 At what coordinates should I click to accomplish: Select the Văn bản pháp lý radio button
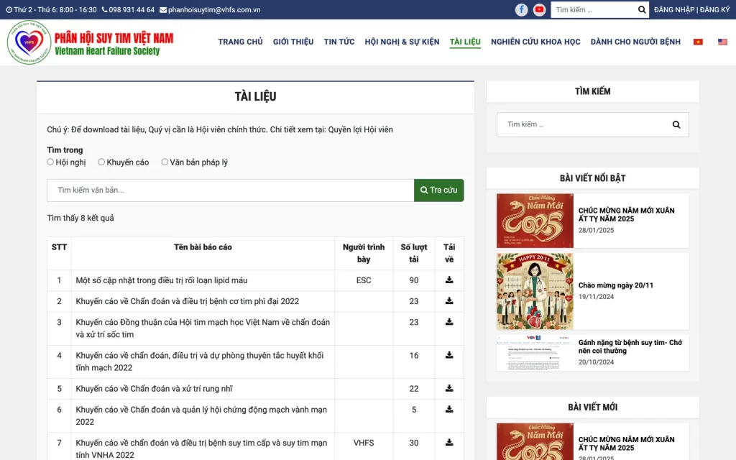click(165, 162)
